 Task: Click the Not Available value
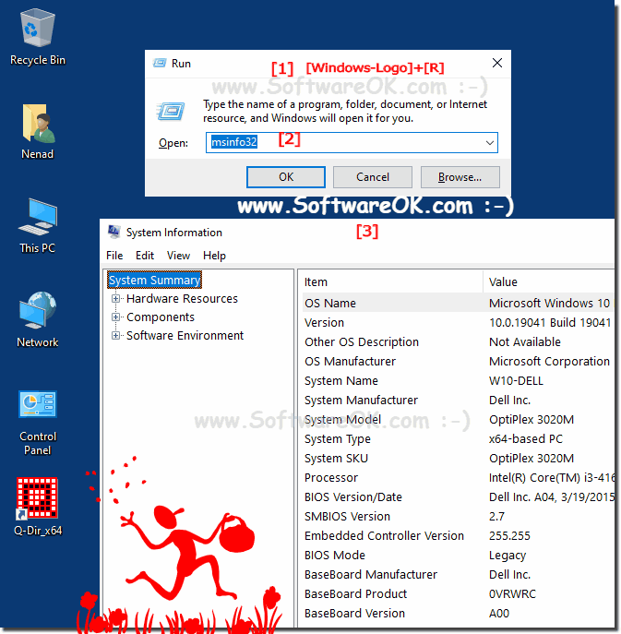tap(525, 341)
